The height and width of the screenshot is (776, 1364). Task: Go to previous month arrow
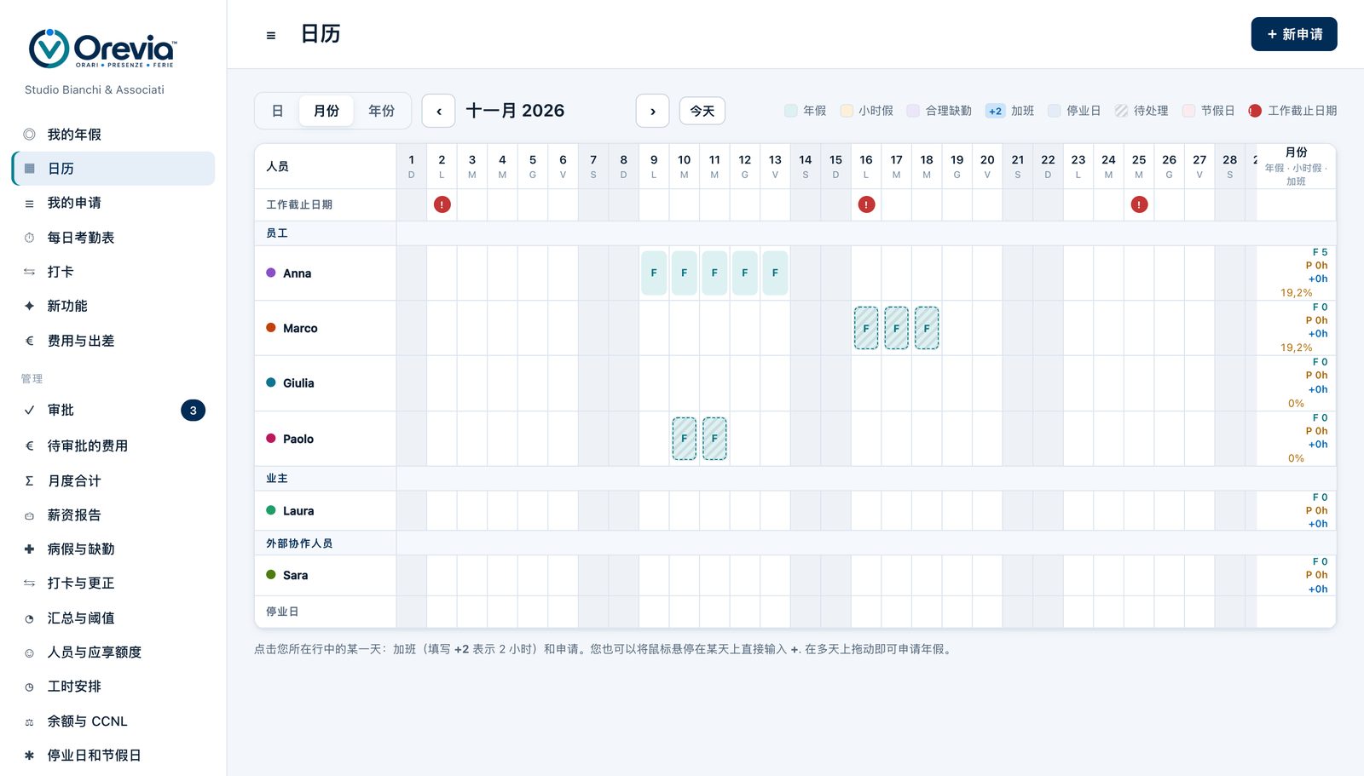click(x=438, y=111)
